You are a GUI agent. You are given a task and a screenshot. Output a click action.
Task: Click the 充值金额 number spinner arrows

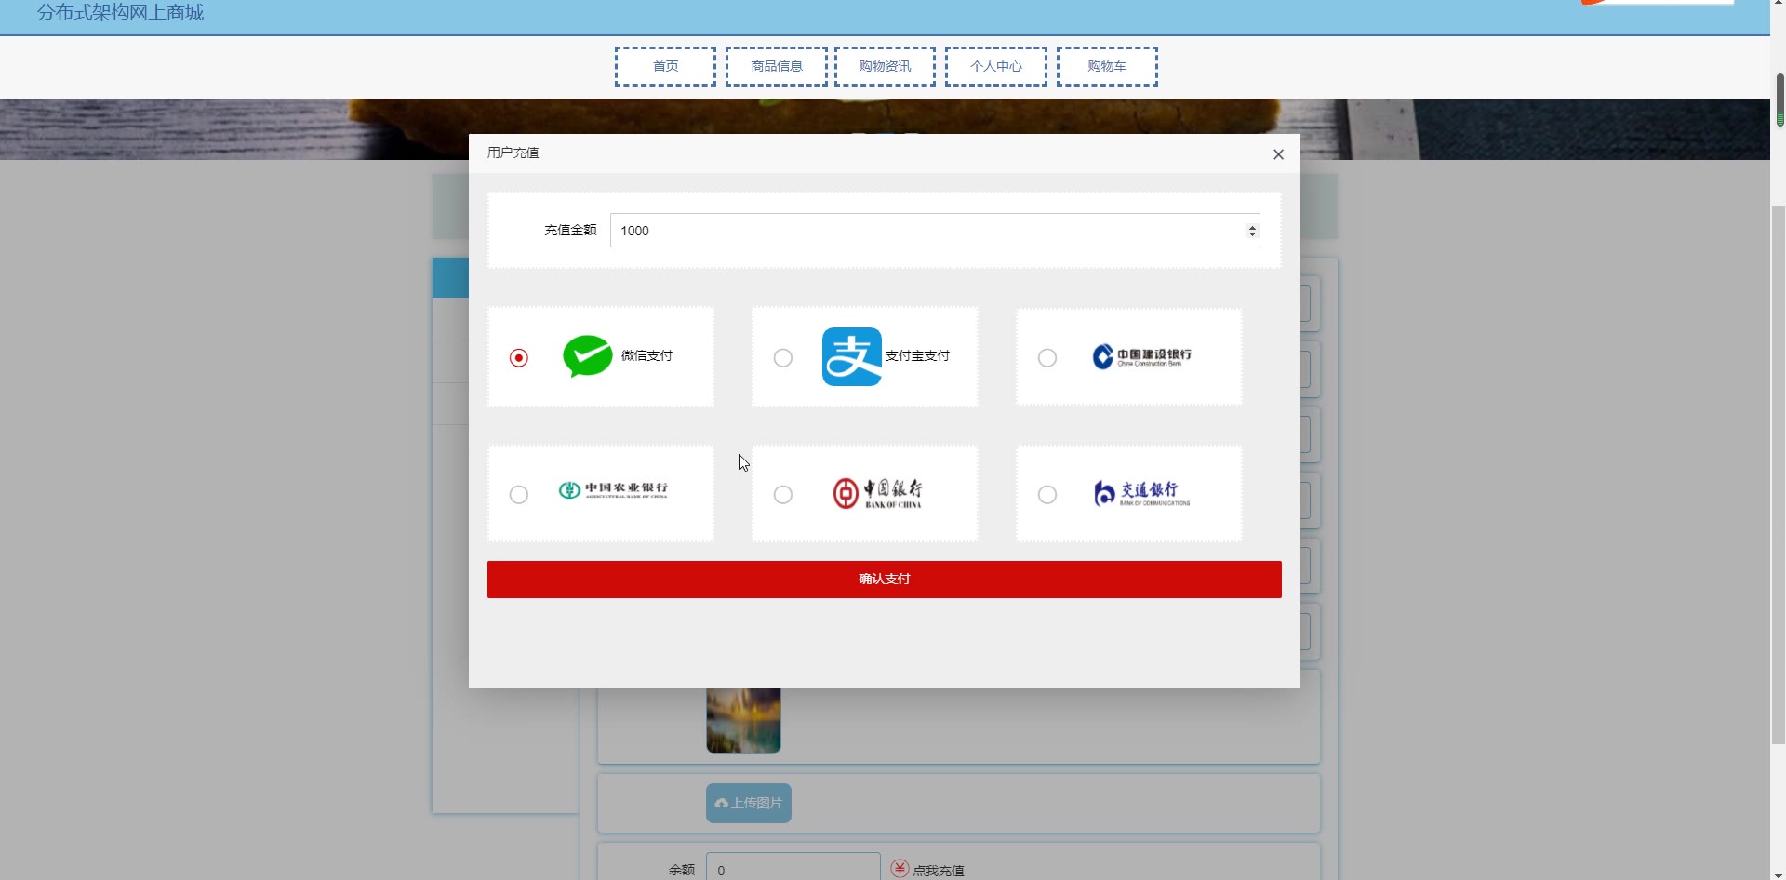coord(1252,231)
